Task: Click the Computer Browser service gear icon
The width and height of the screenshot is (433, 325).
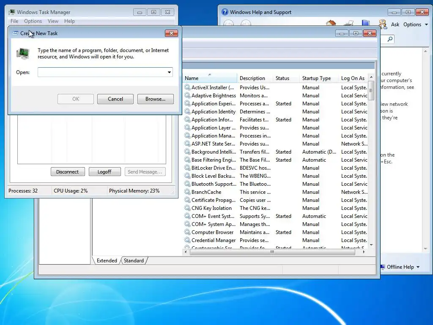Action: click(187, 232)
